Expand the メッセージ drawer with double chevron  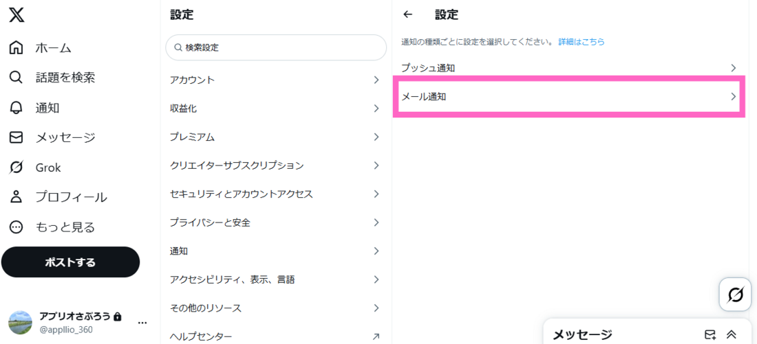pos(731,334)
